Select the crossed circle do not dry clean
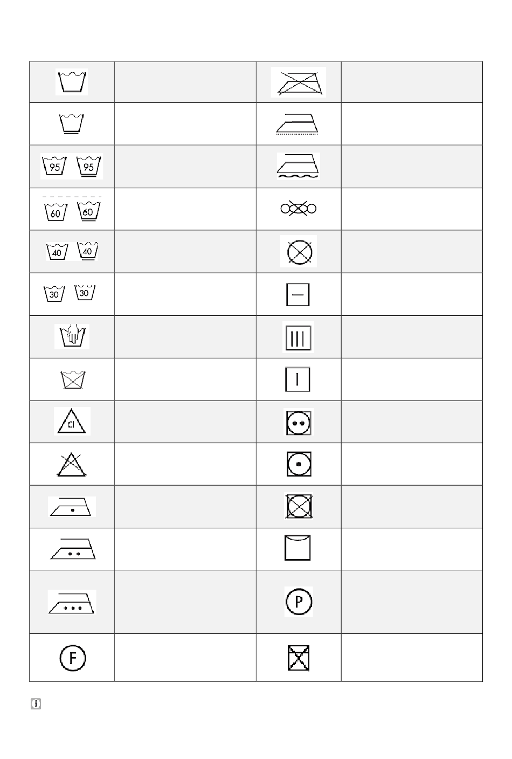This screenshot has height=759, width=512. tap(299, 251)
